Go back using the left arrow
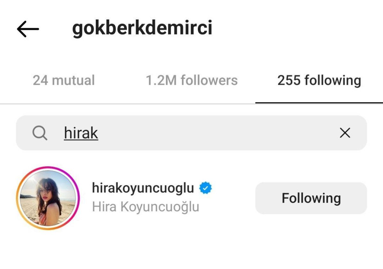This screenshot has height=269, width=383. point(28,29)
